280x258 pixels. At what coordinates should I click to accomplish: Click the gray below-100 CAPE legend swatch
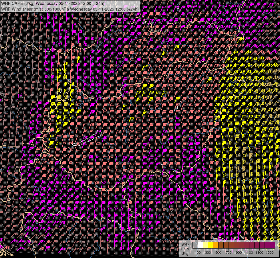(x=195, y=245)
